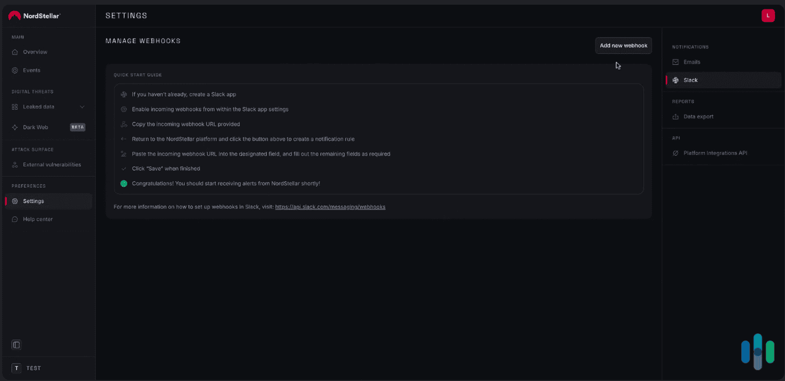Select the Slack notifications tab
The image size is (785, 381).
(690, 80)
